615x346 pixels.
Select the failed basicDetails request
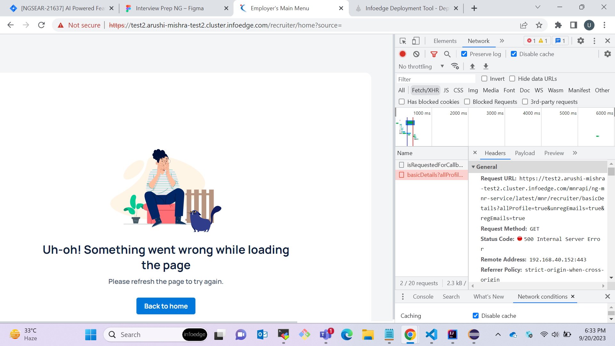coord(435,175)
